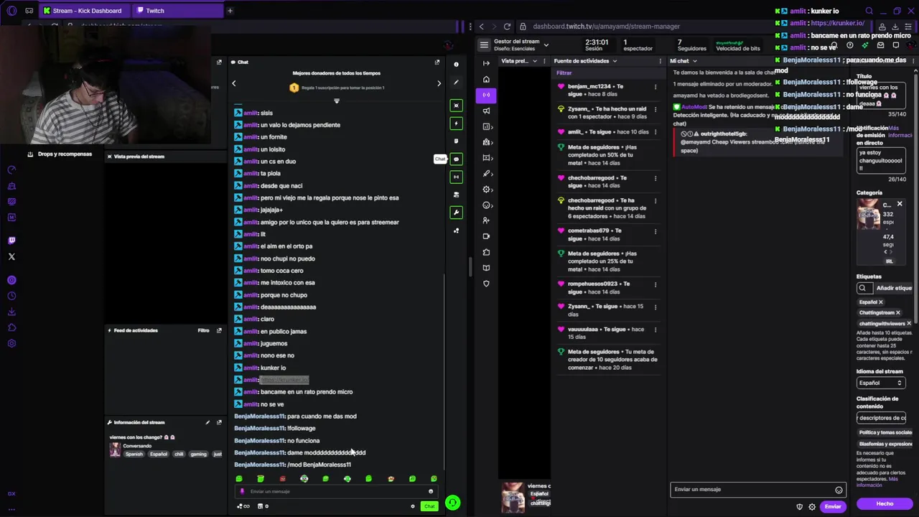This screenshot has width=919, height=517.
Task: Expand Fuente de actividades dropdown
Action: pos(614,61)
